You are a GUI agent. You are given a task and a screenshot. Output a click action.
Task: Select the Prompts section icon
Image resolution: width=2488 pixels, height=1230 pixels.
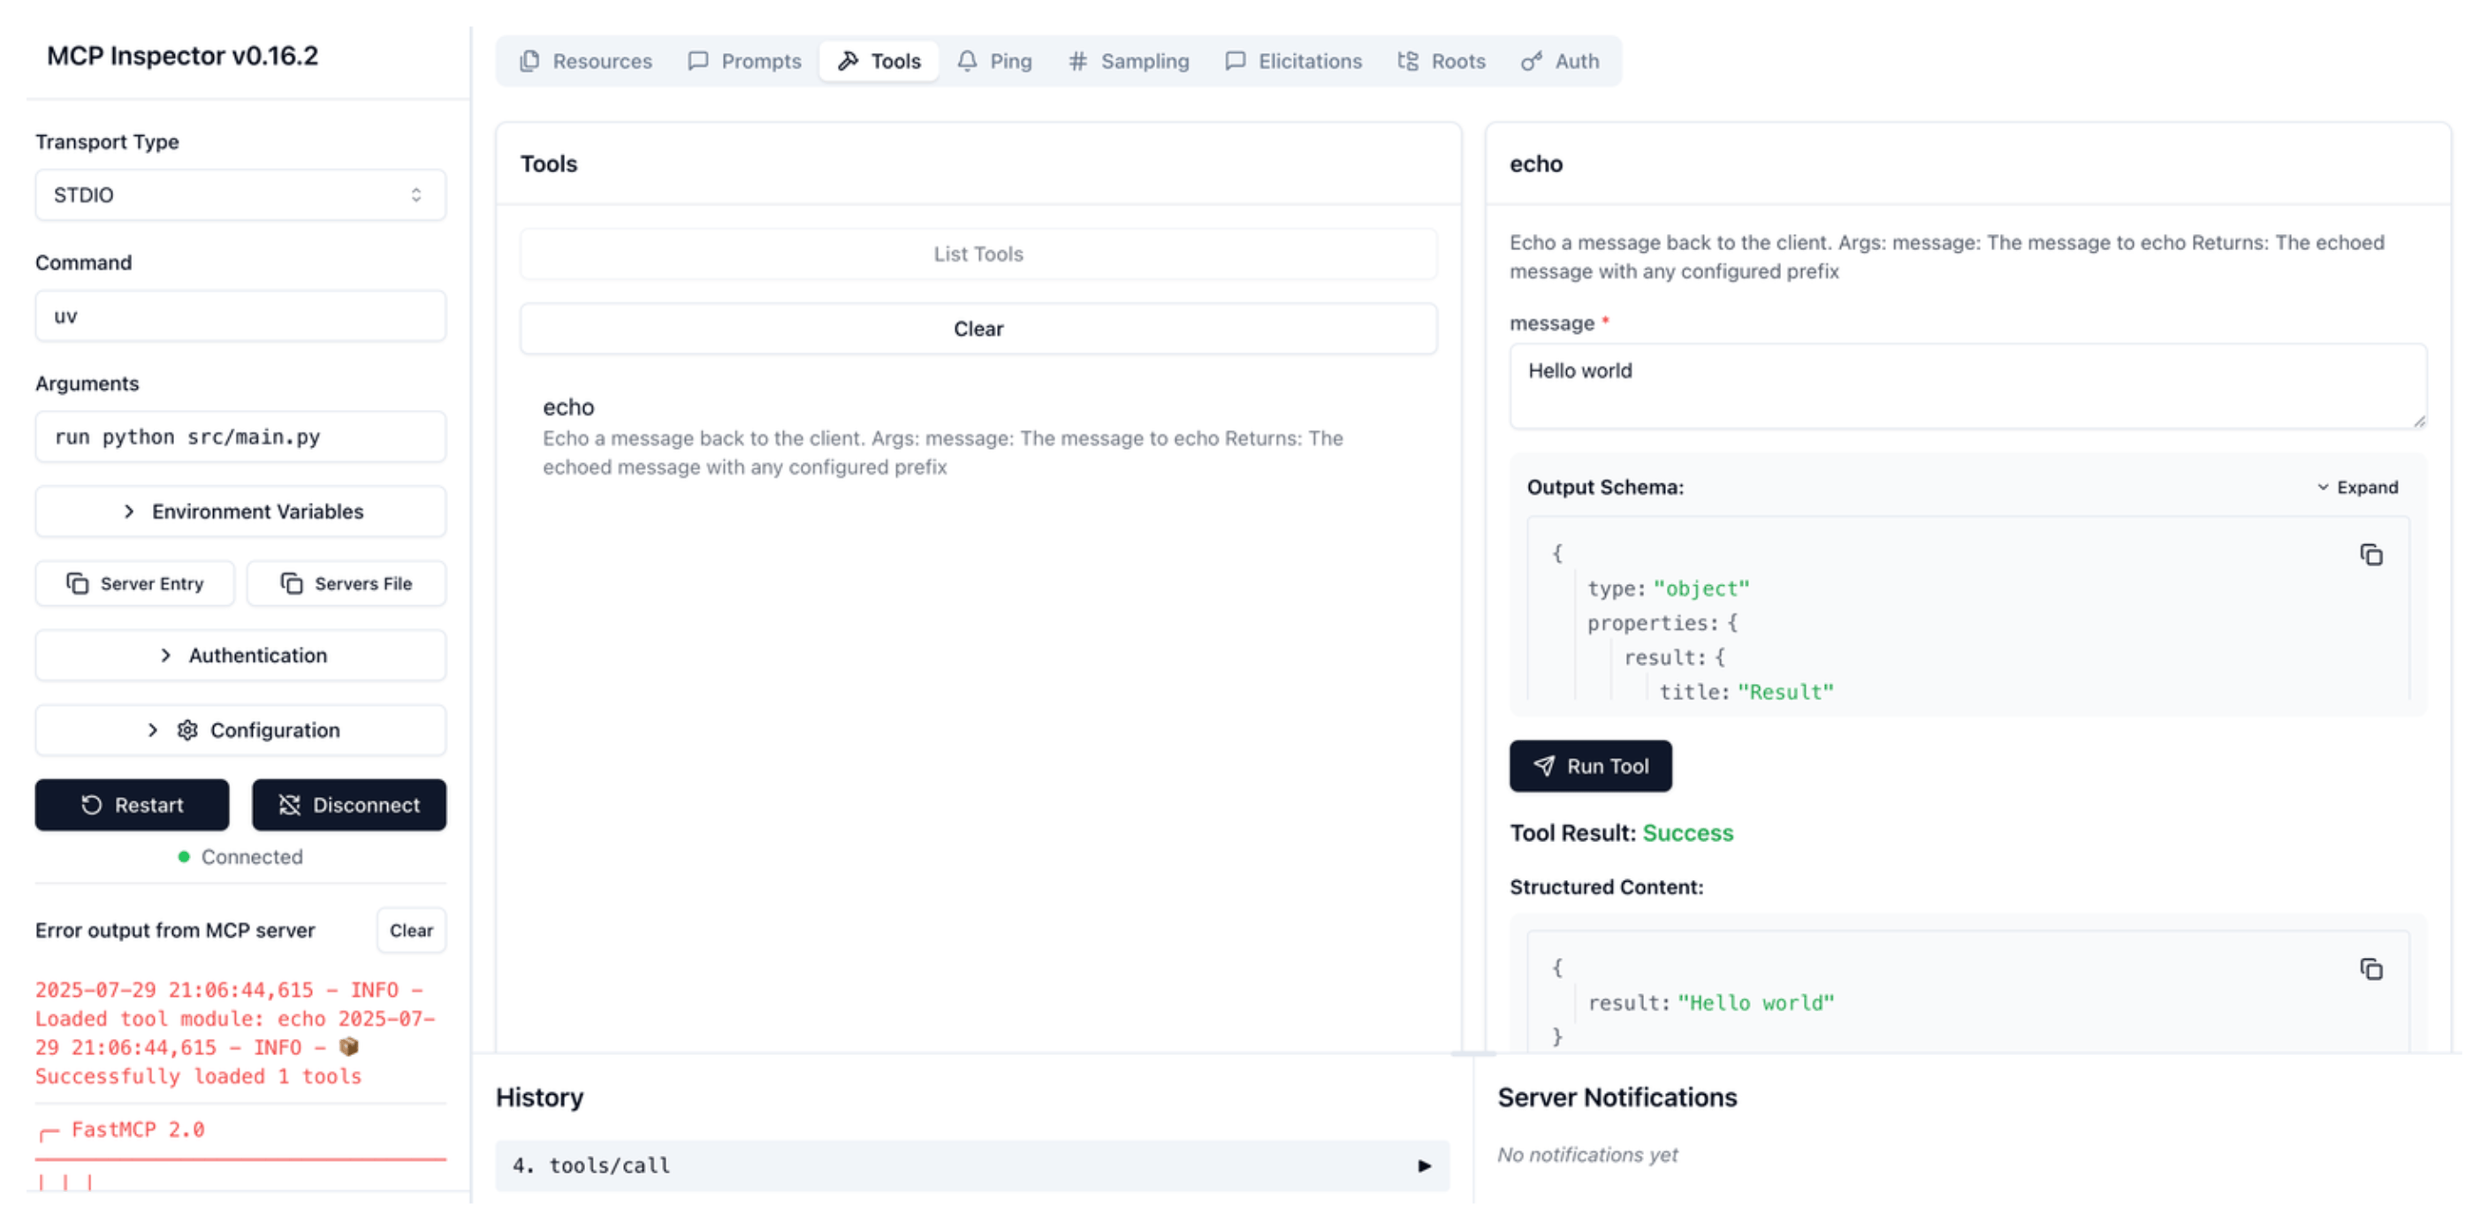coord(698,60)
